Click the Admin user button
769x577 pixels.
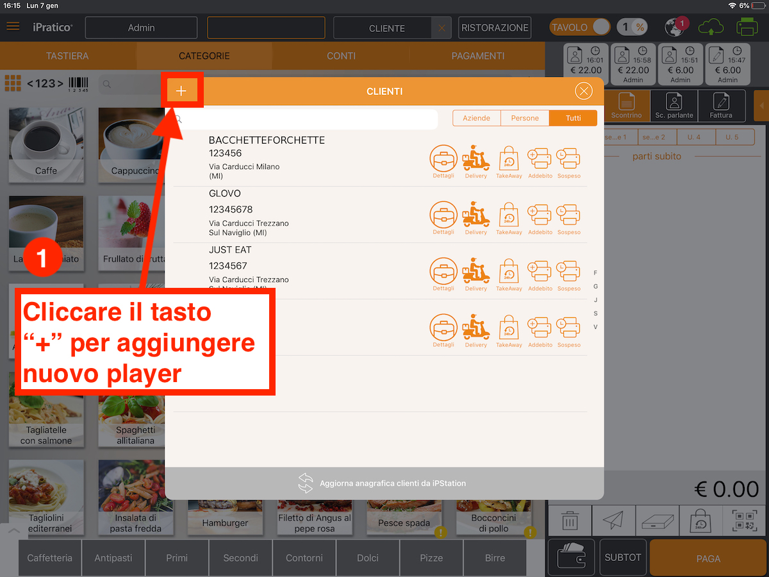tap(141, 28)
